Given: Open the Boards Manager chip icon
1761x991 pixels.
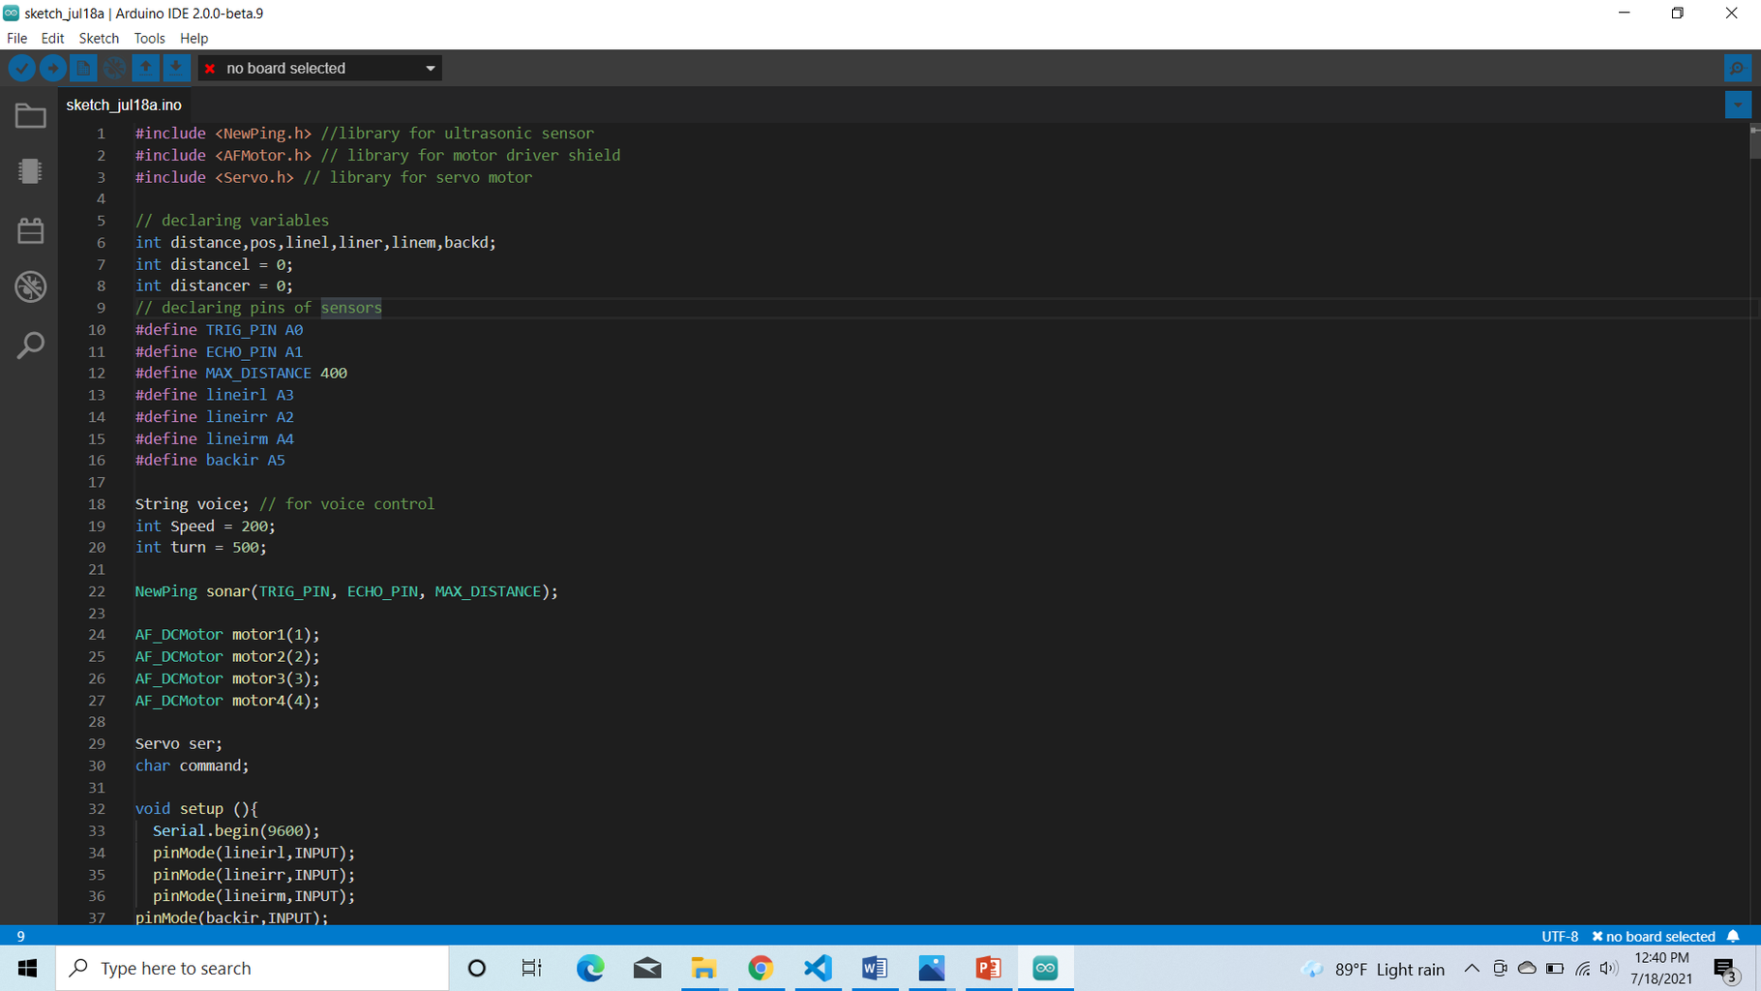Looking at the screenshot, I should pyautogui.click(x=31, y=171).
